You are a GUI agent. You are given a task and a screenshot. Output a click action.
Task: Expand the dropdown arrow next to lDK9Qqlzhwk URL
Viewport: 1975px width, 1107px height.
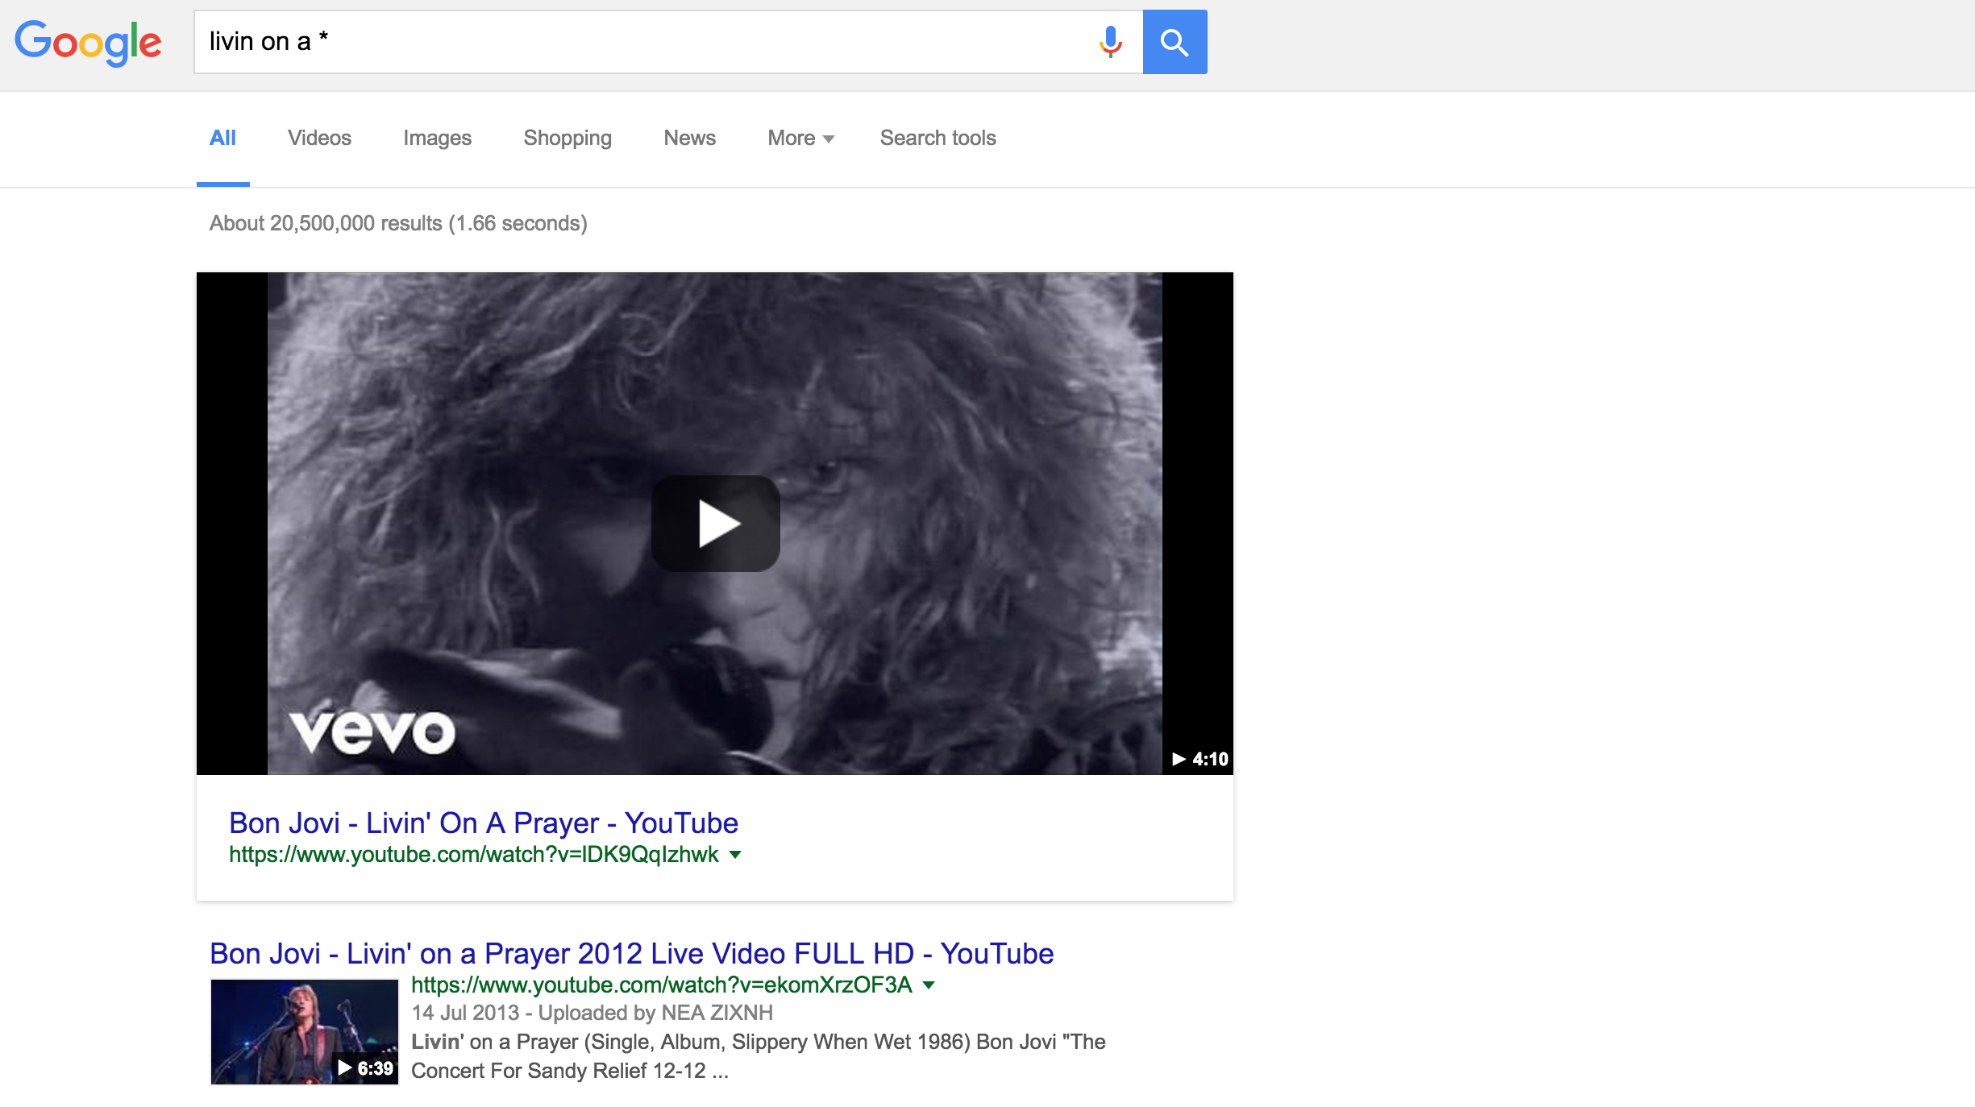[735, 855]
